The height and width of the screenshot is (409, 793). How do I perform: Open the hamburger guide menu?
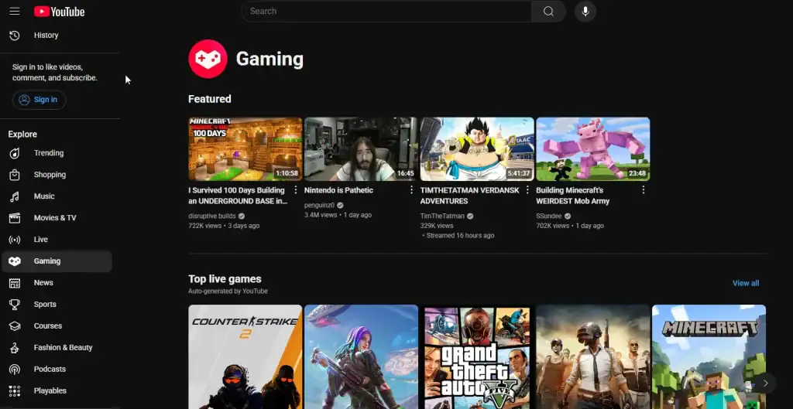[15, 11]
